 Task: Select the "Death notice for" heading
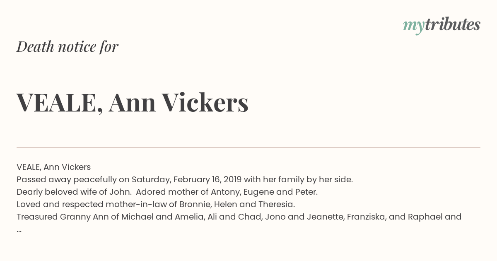tap(68, 47)
